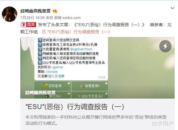Image resolution: width=178 pixels, height=130 pixels.
Task: Open the 7月29日 19:05 timestamp link
Action: click(x=32, y=18)
